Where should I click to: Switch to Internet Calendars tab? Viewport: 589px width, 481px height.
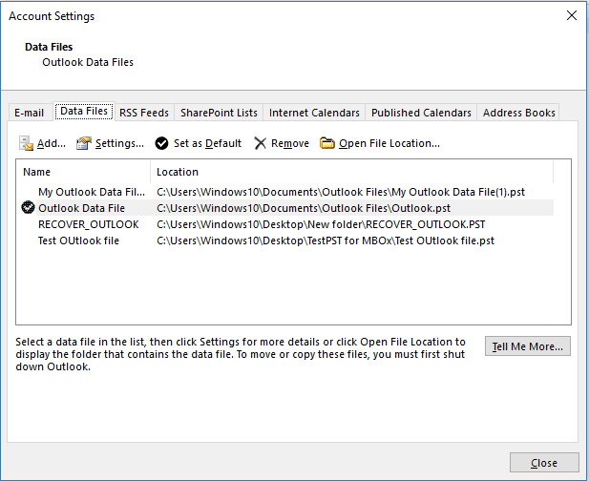click(x=314, y=113)
